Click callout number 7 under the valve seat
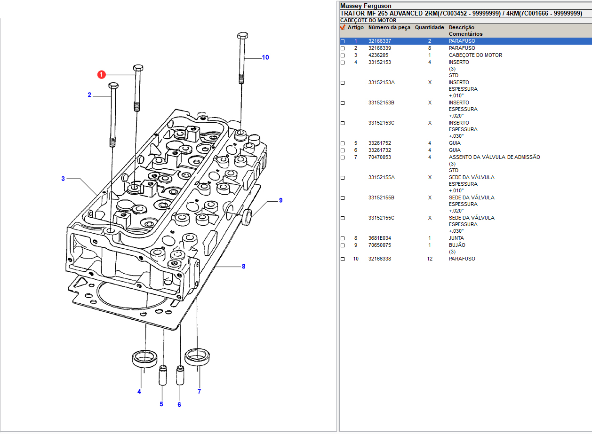 (199, 391)
